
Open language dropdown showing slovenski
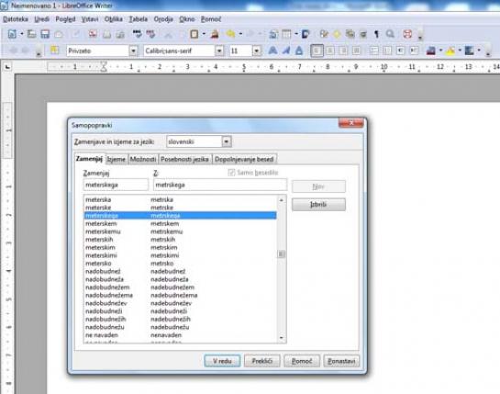(x=227, y=141)
